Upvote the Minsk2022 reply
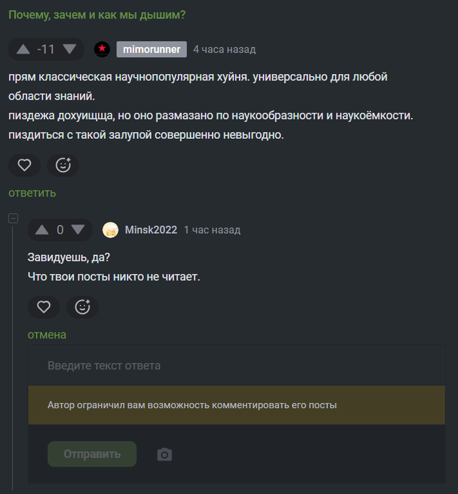This screenshot has height=494, width=458. (x=42, y=230)
